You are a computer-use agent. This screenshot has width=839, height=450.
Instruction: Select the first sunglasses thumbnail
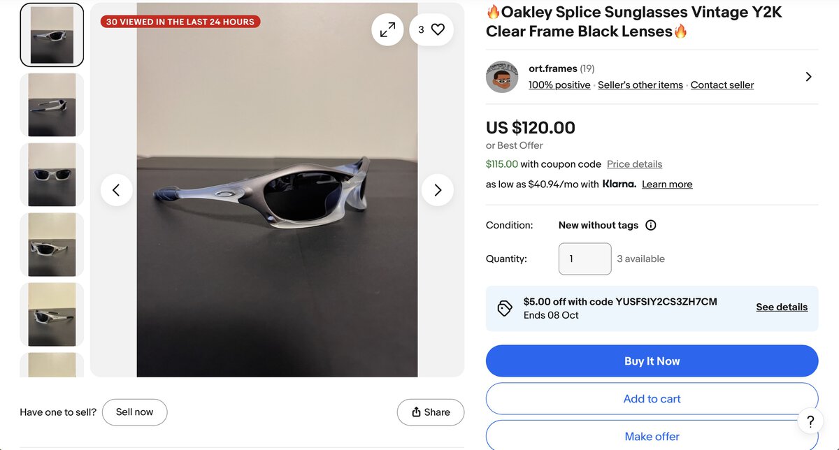point(52,35)
